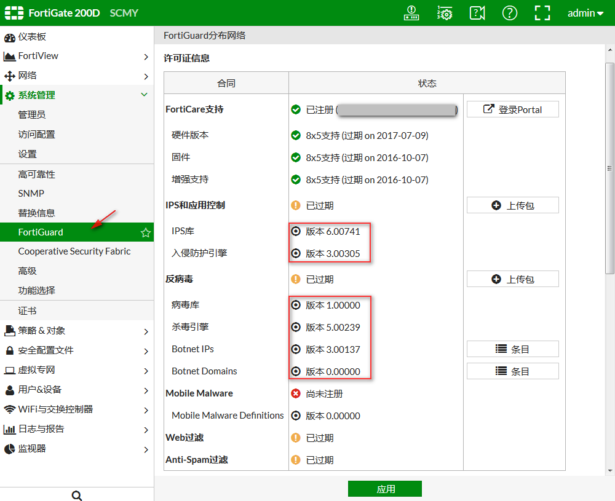This screenshot has height=501, width=615.
Task: Click 条目 button for Botnet Domains
Action: [513, 371]
